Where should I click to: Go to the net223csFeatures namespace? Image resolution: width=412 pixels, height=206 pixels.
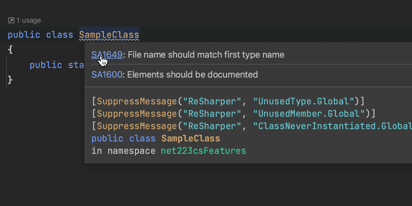tap(203, 151)
